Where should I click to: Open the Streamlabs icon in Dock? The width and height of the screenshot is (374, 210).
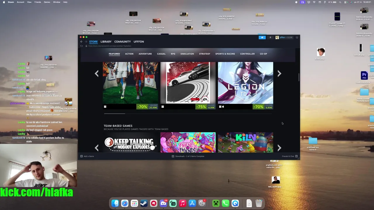click(x=173, y=203)
